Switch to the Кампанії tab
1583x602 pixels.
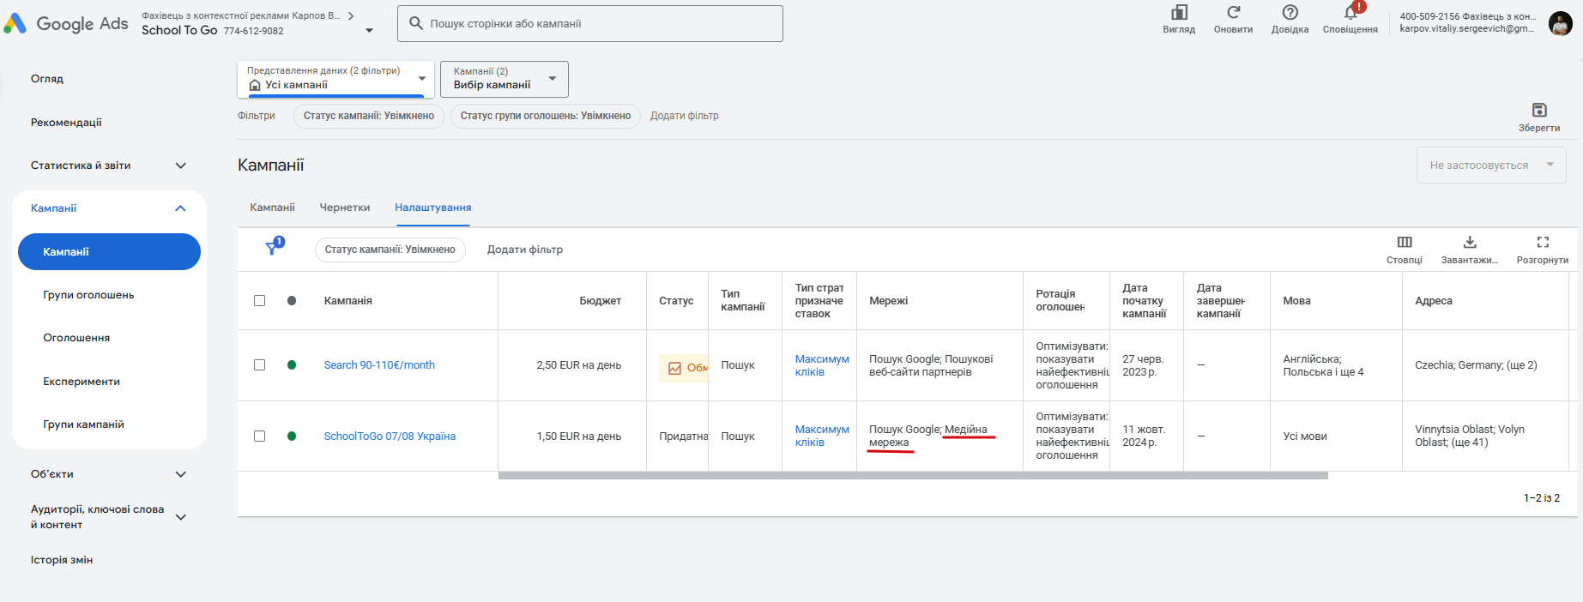(x=272, y=208)
